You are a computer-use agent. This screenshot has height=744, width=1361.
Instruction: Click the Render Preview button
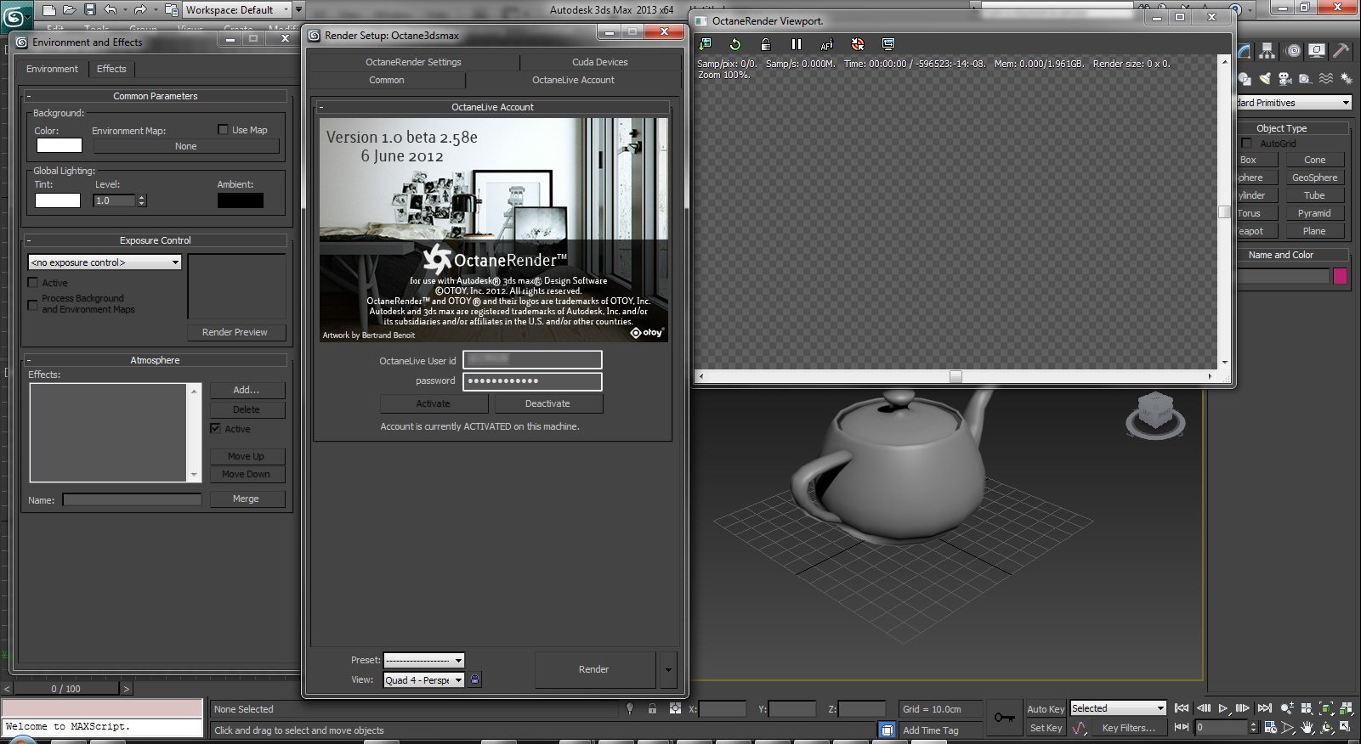tap(235, 332)
